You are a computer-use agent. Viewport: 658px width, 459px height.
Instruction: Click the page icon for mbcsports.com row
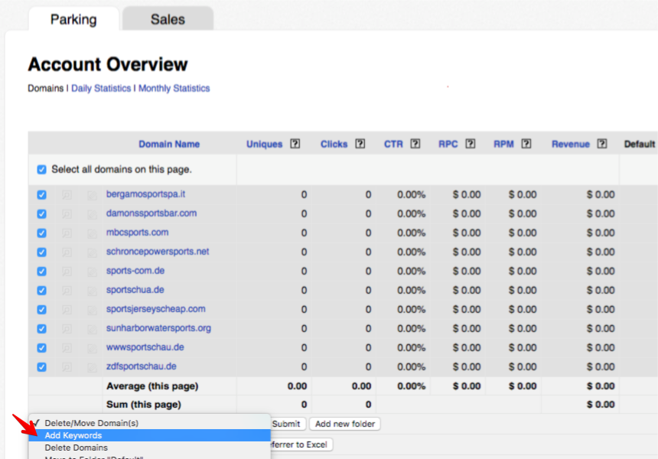click(92, 233)
